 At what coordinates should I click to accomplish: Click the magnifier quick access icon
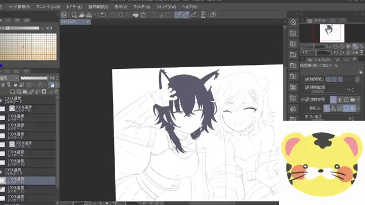(x=293, y=22)
